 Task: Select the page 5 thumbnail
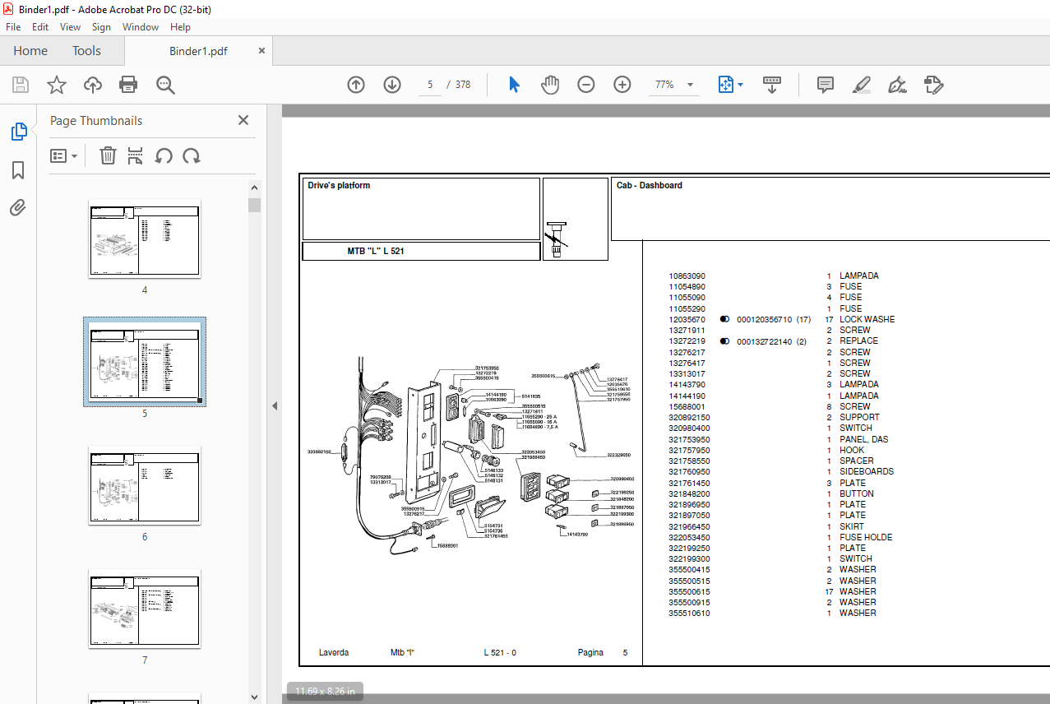145,361
